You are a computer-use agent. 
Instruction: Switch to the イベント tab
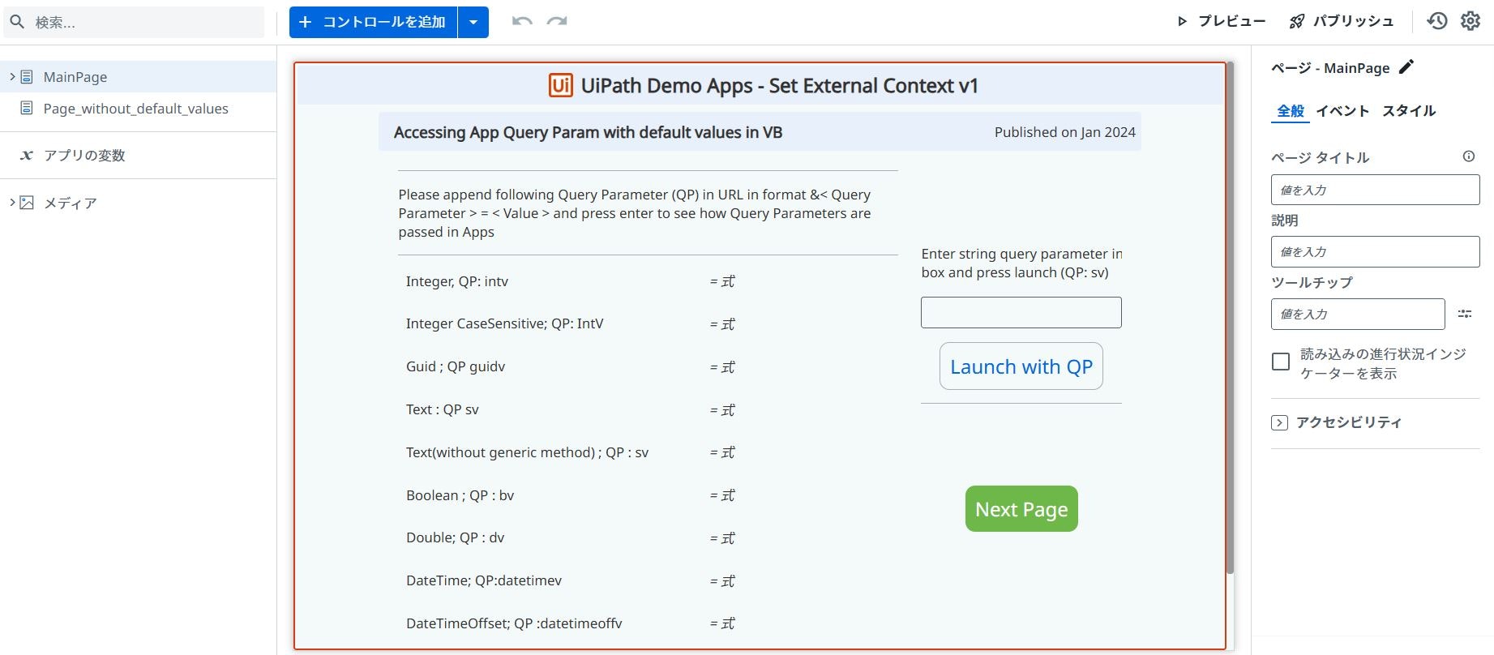click(1342, 111)
